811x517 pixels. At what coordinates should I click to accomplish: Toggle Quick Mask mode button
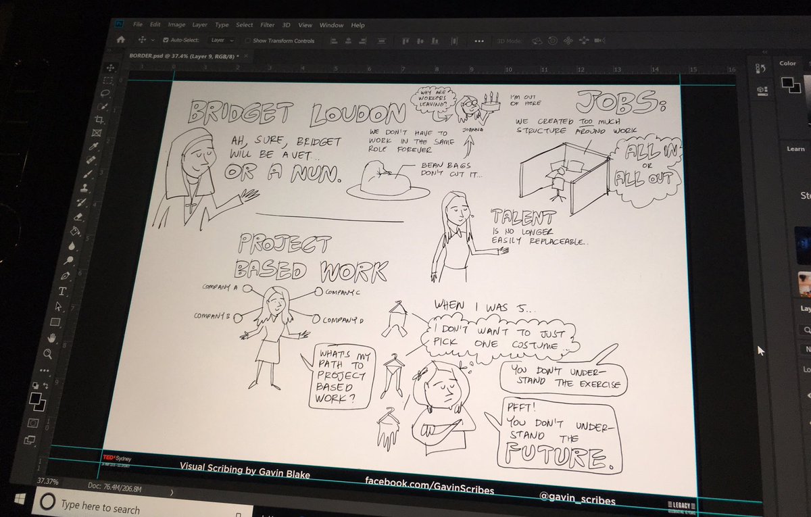pyautogui.click(x=32, y=424)
